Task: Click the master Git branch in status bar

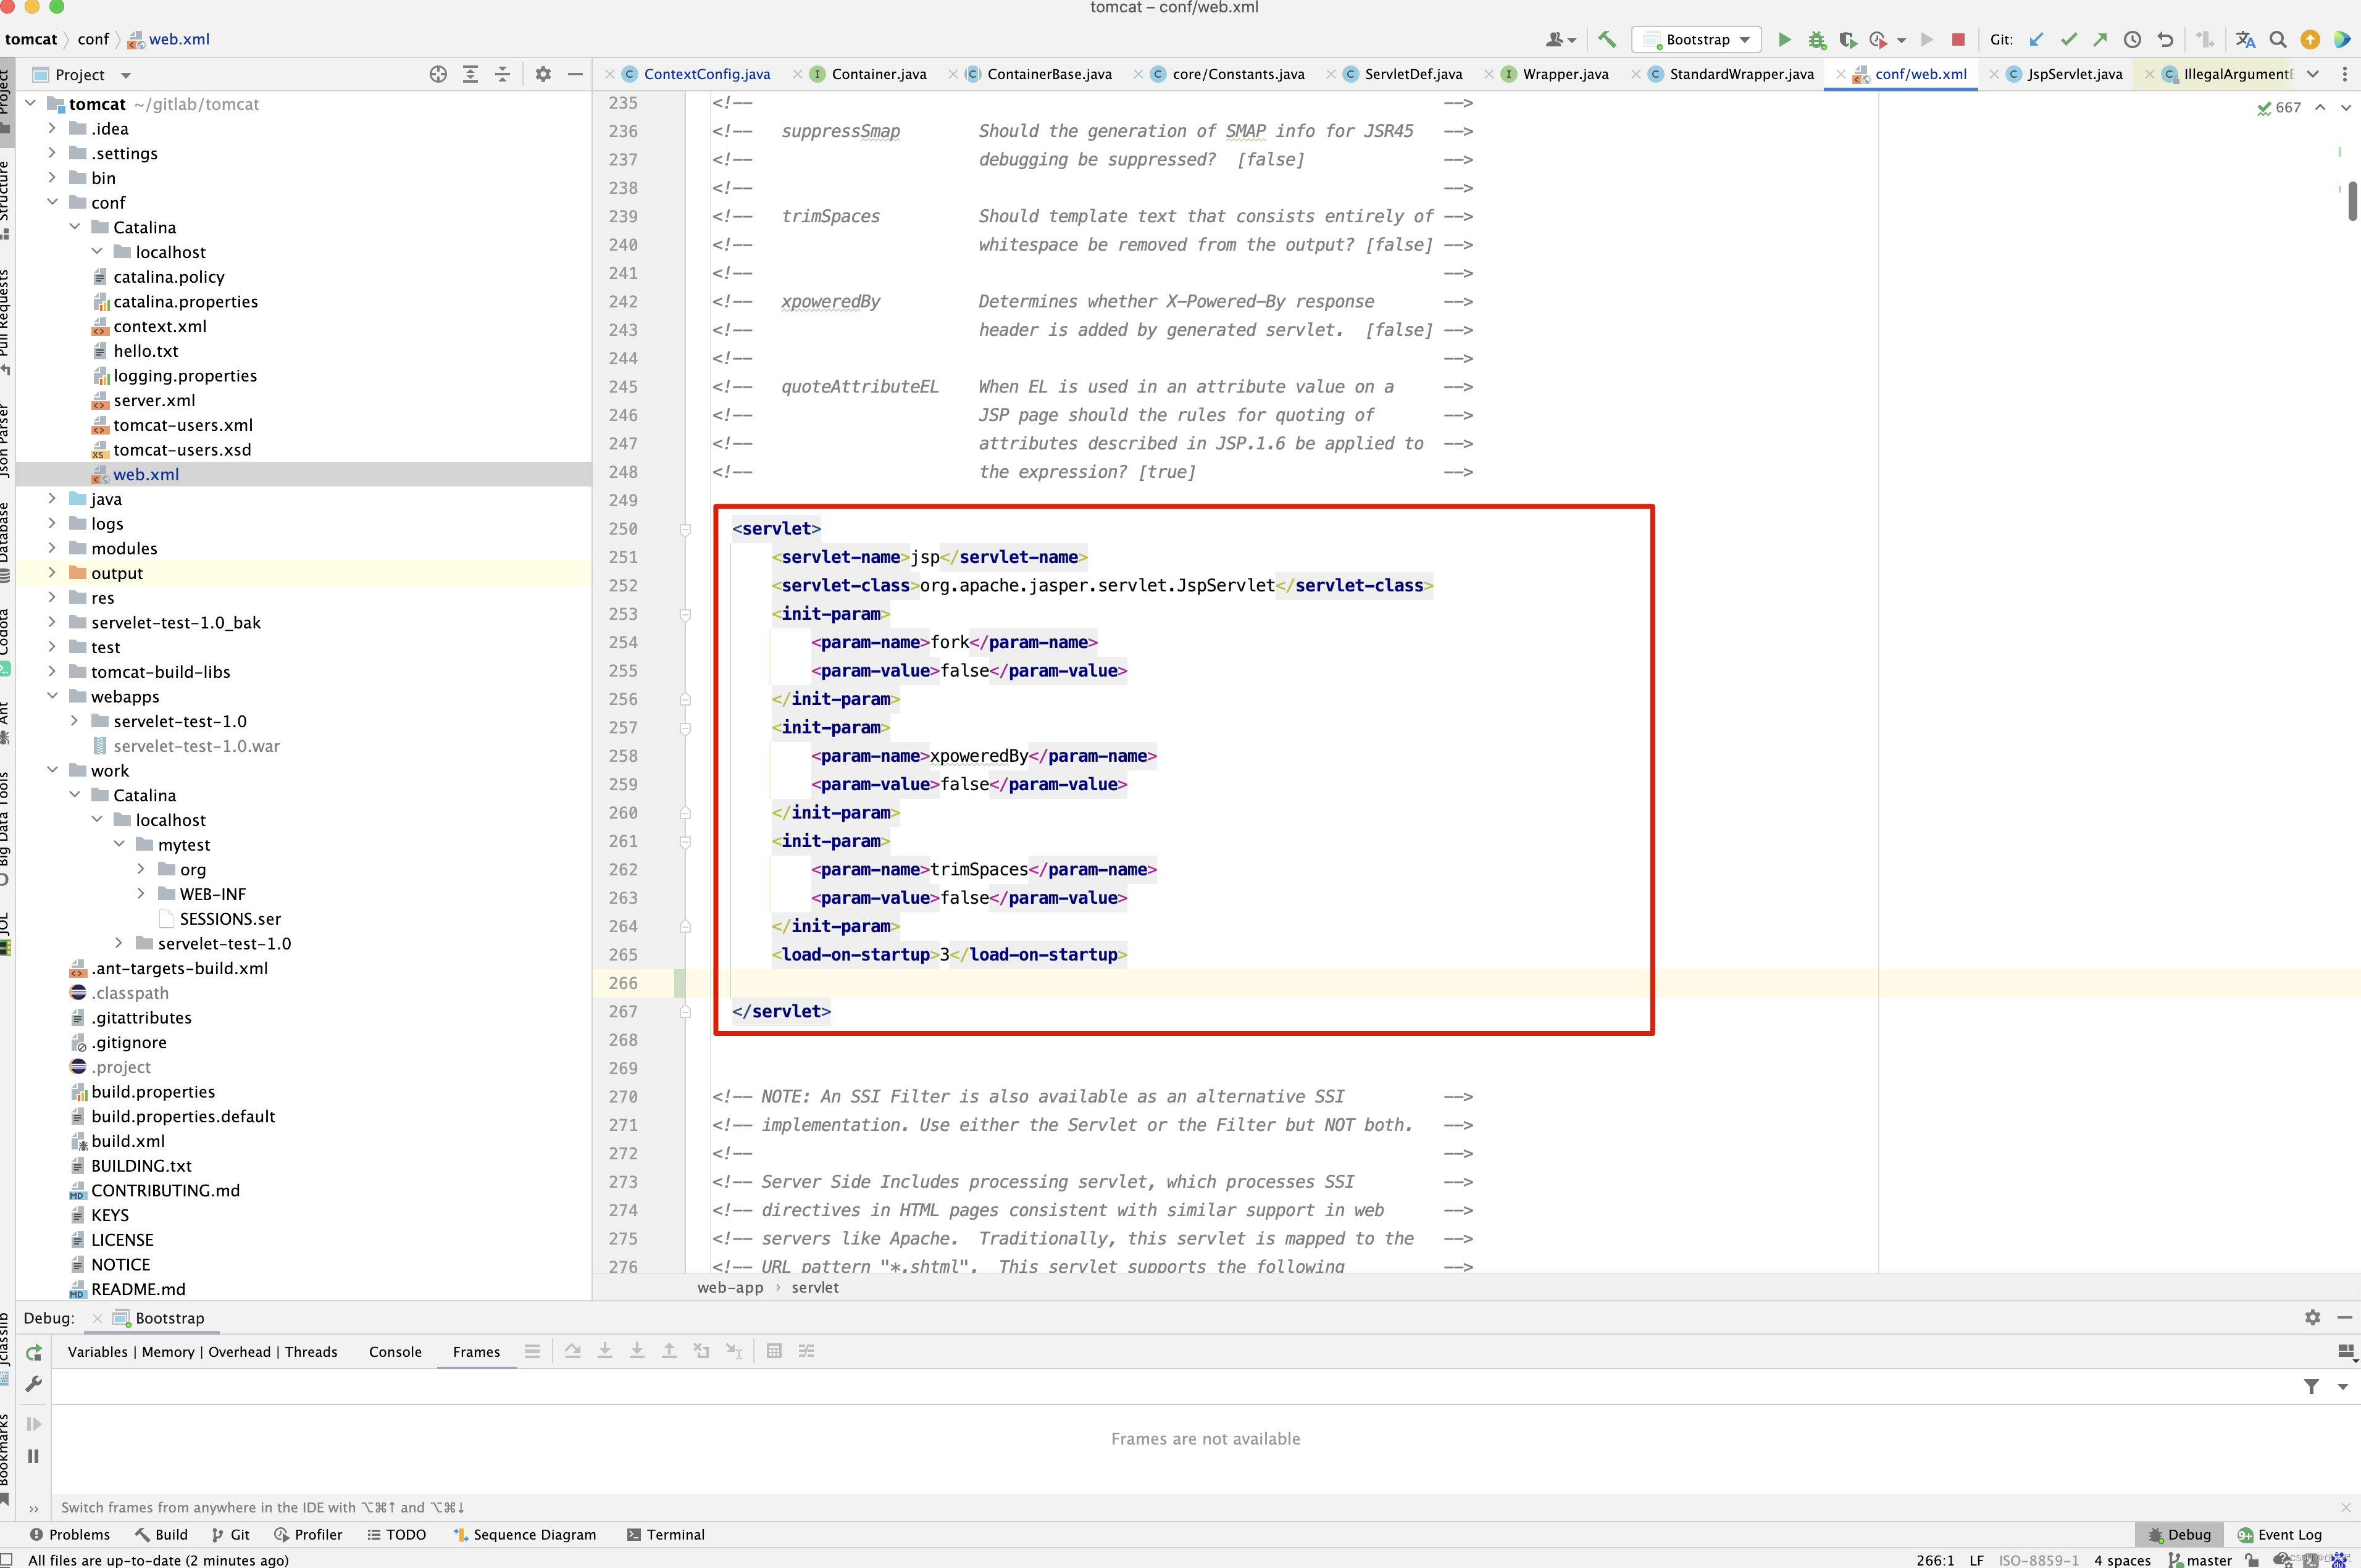Action: [2208, 1559]
